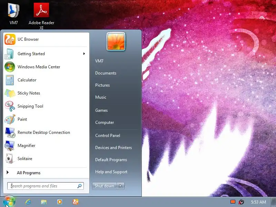The height and width of the screenshot is (207, 276).
Task: Open the Calculator icon
Action: click(10, 80)
